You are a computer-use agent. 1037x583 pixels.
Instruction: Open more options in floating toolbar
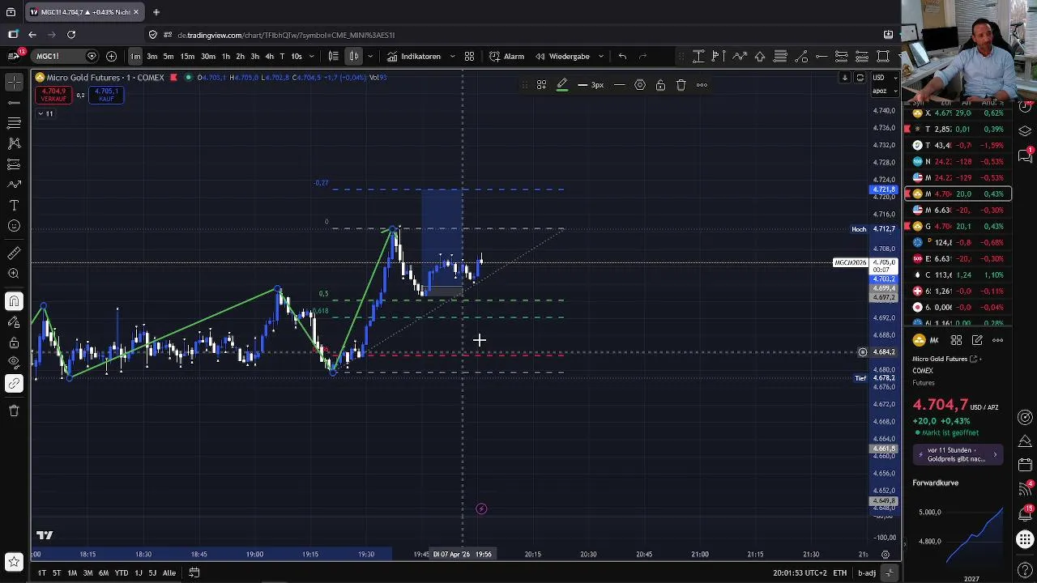point(702,85)
